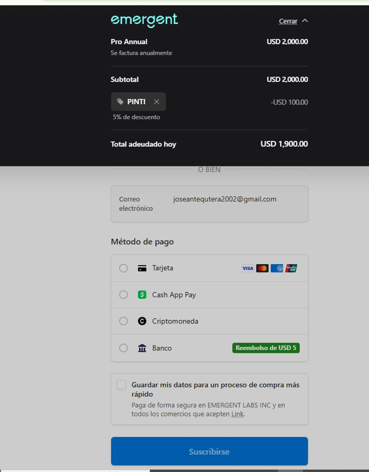The width and height of the screenshot is (369, 472).
Task: Select the Banco radio button
Action: (124, 348)
